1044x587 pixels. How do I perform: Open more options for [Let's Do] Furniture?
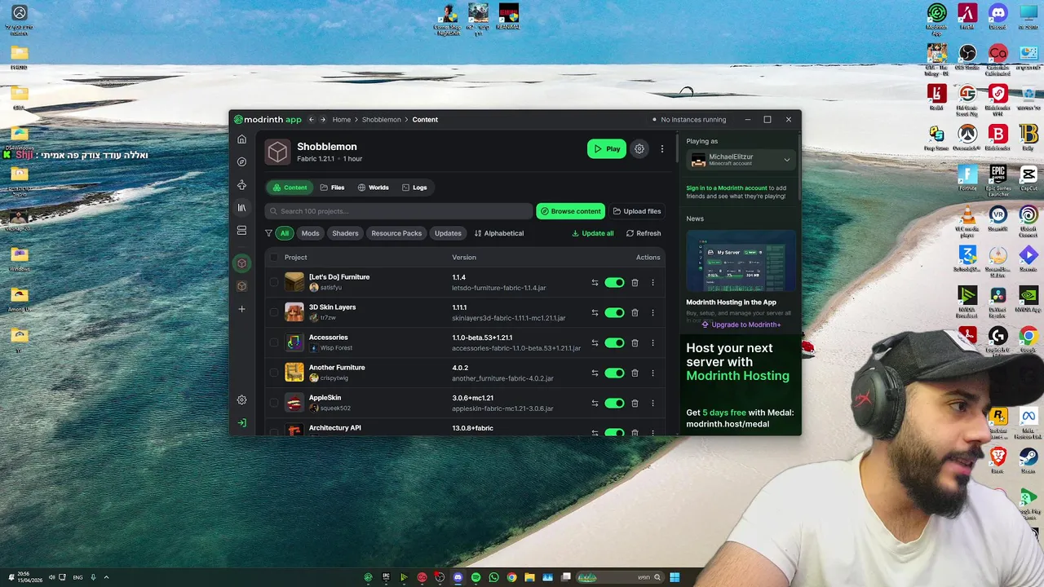tap(652, 283)
